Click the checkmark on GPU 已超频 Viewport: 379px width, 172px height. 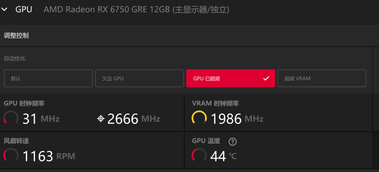[266, 78]
